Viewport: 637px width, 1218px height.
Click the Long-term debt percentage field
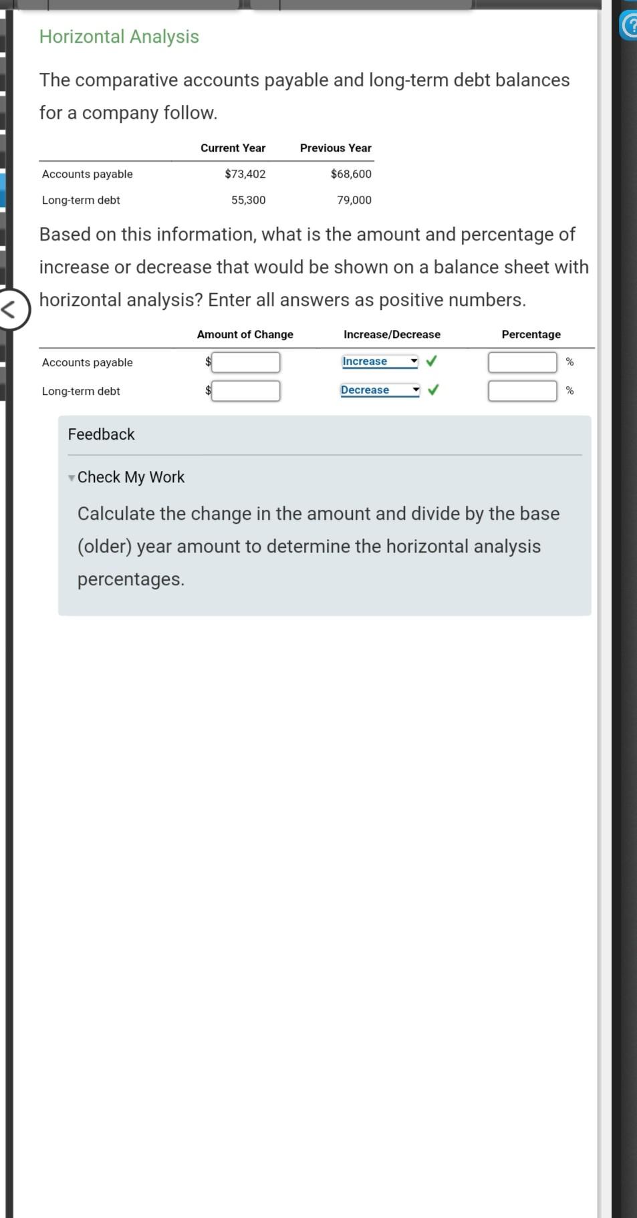[523, 391]
